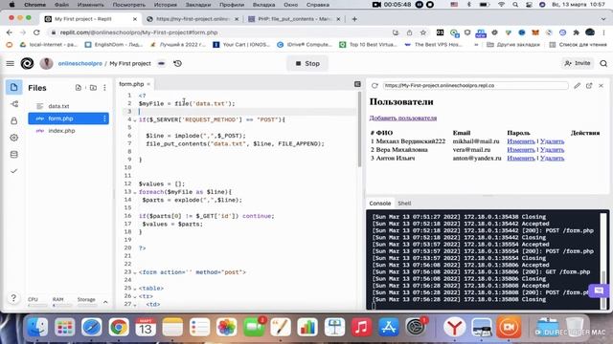613x344 pixels.
Task: Click the Добавить пользователя link
Action: (x=403, y=118)
